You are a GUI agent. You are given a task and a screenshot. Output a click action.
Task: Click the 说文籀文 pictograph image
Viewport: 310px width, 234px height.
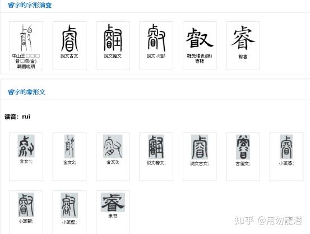tap(156, 146)
